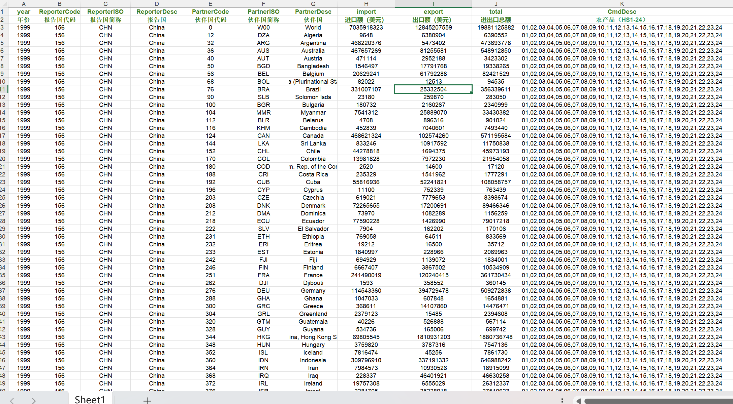Image resolution: width=733 pixels, height=404 pixels.
Task: Select the Brazil partner cell
Action: [313, 89]
